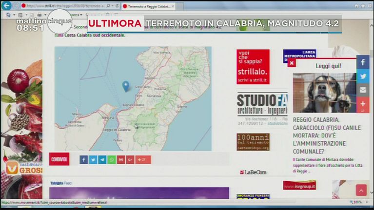Click the Facebook icon in right sidebar
Screen dimensions: 374x210
[363, 62]
